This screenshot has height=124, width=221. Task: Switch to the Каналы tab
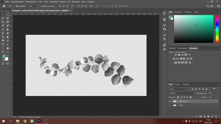[177, 84]
